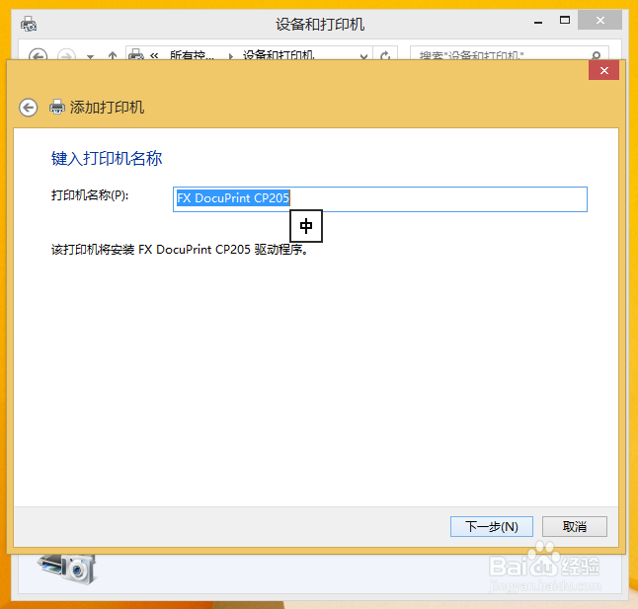
Task: Click the up-directory arrow in Explorer
Action: [113, 55]
